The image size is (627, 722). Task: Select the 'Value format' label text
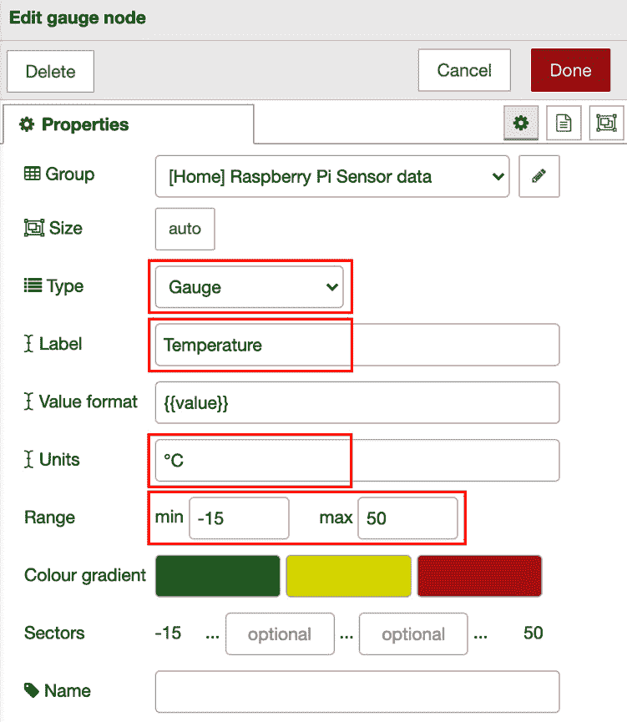88,401
